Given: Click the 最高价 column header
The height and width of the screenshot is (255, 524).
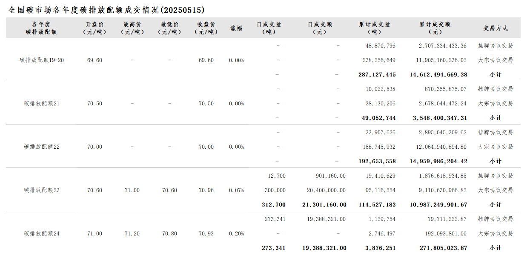Looking at the screenshot, I should [132, 28].
